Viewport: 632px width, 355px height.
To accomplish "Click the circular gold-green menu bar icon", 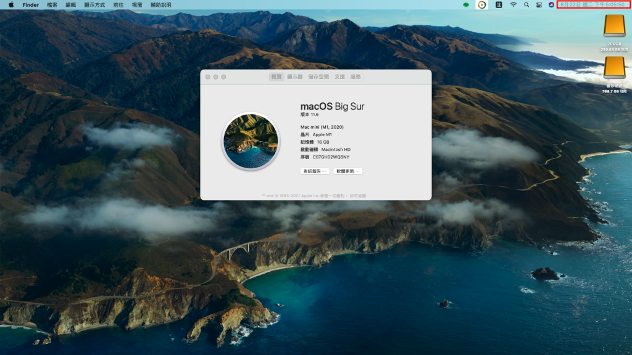I will click(x=481, y=5).
